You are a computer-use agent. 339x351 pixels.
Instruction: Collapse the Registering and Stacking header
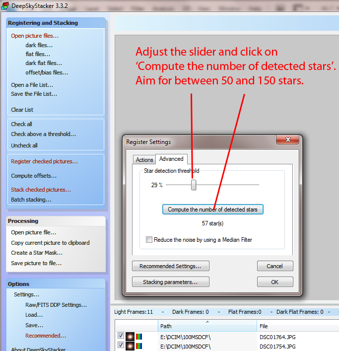click(x=56, y=23)
